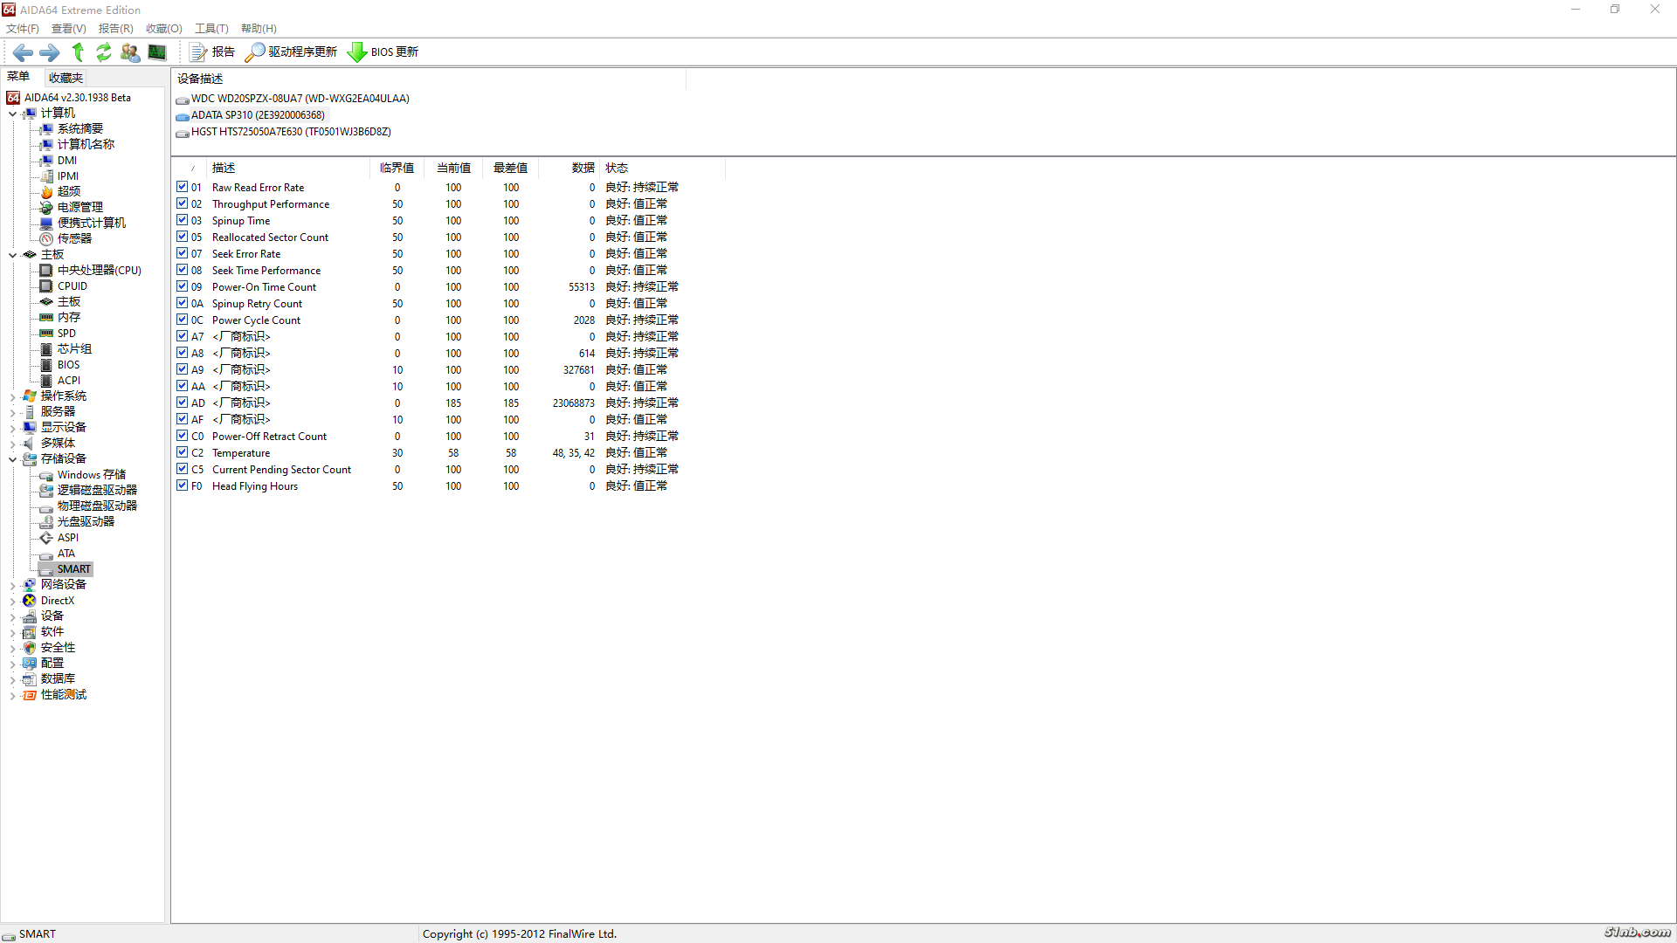Screen dimensions: 1677x943
Task: Click the green BIOS 更新 download arrow icon
Action: pos(356,52)
